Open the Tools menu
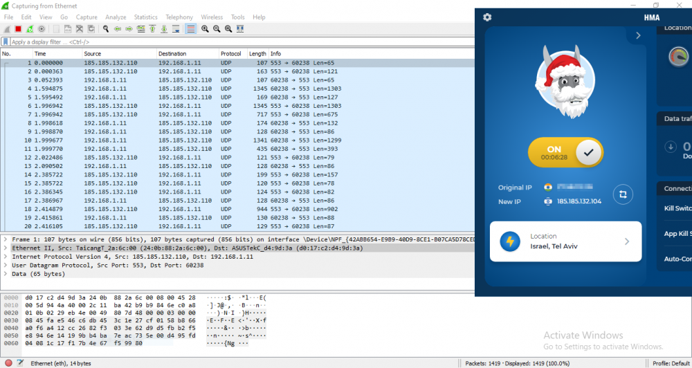 coord(237,17)
